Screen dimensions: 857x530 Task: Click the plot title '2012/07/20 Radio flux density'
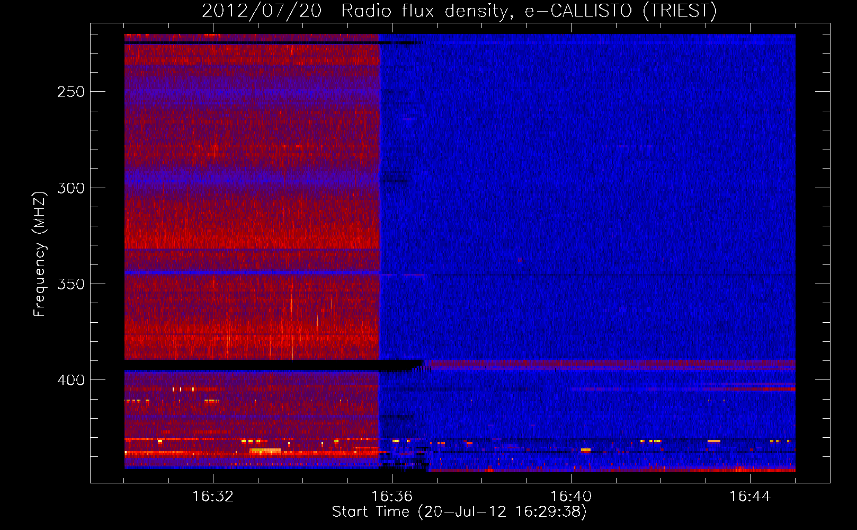click(459, 11)
